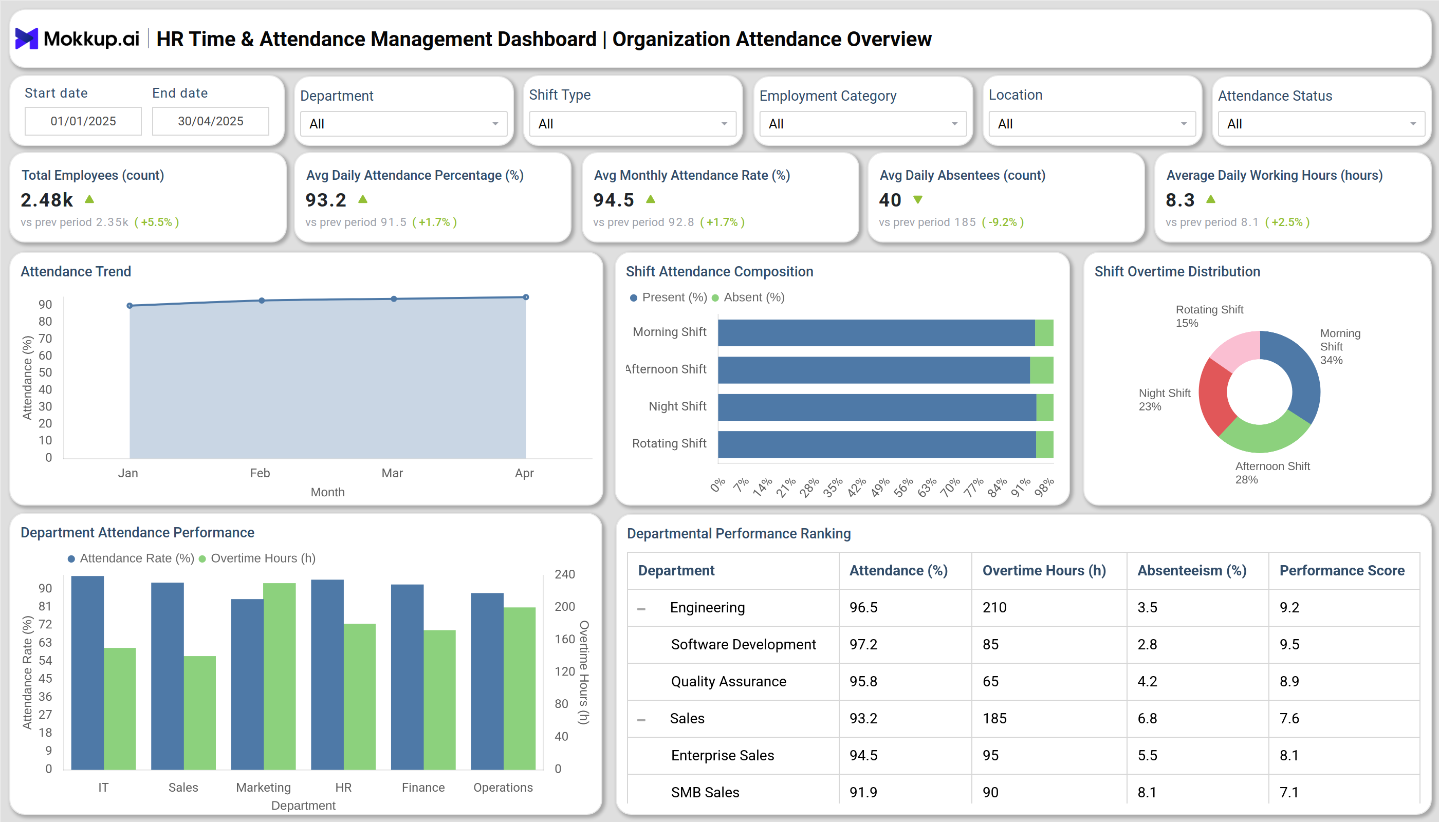Open the Department filter dropdown
The width and height of the screenshot is (1439, 822).
point(404,124)
